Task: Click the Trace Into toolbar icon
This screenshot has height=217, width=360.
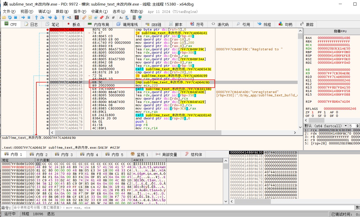Action: (50, 17)
